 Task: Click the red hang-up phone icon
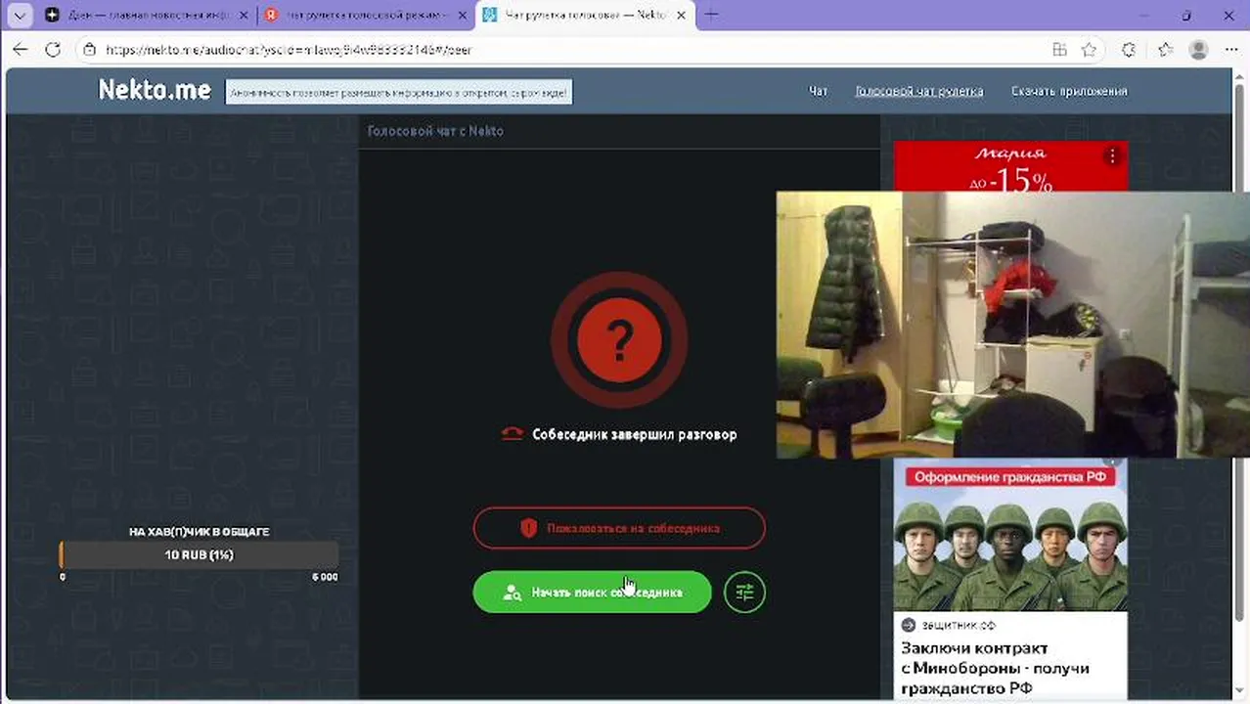tap(512, 434)
